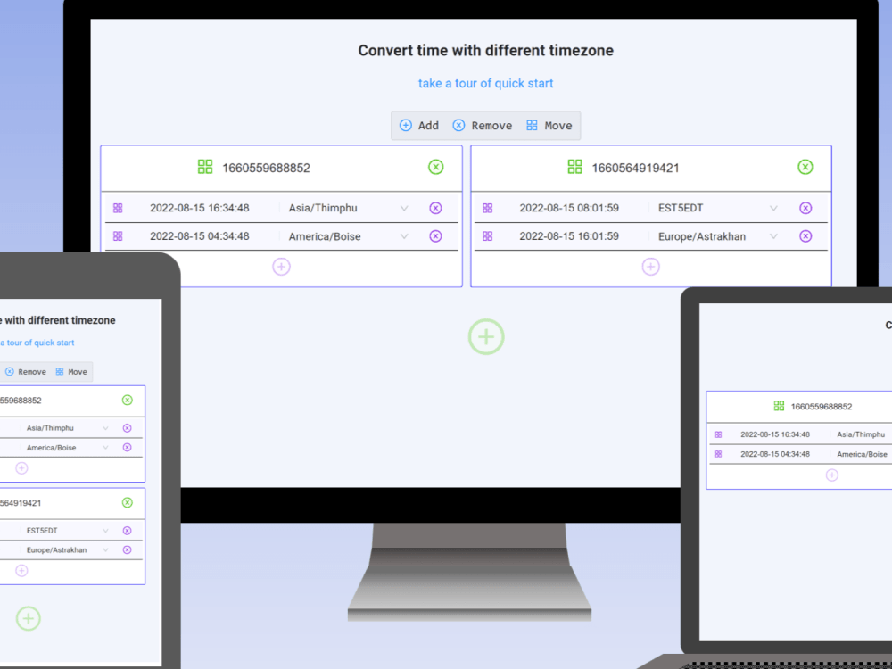Click the large green add-card plus on the monitor

click(x=486, y=337)
